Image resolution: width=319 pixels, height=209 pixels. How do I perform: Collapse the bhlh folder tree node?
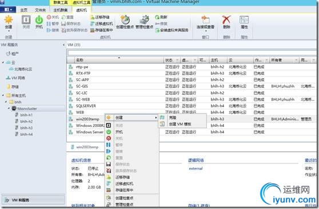pos(6,102)
